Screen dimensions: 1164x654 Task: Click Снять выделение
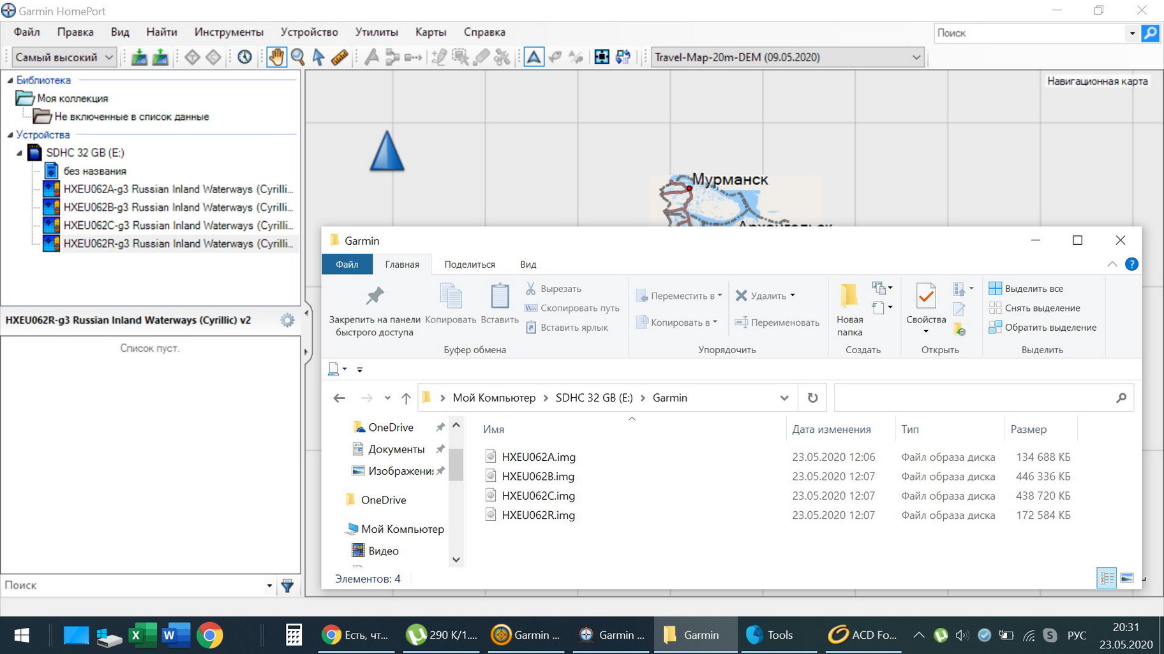(x=1034, y=308)
